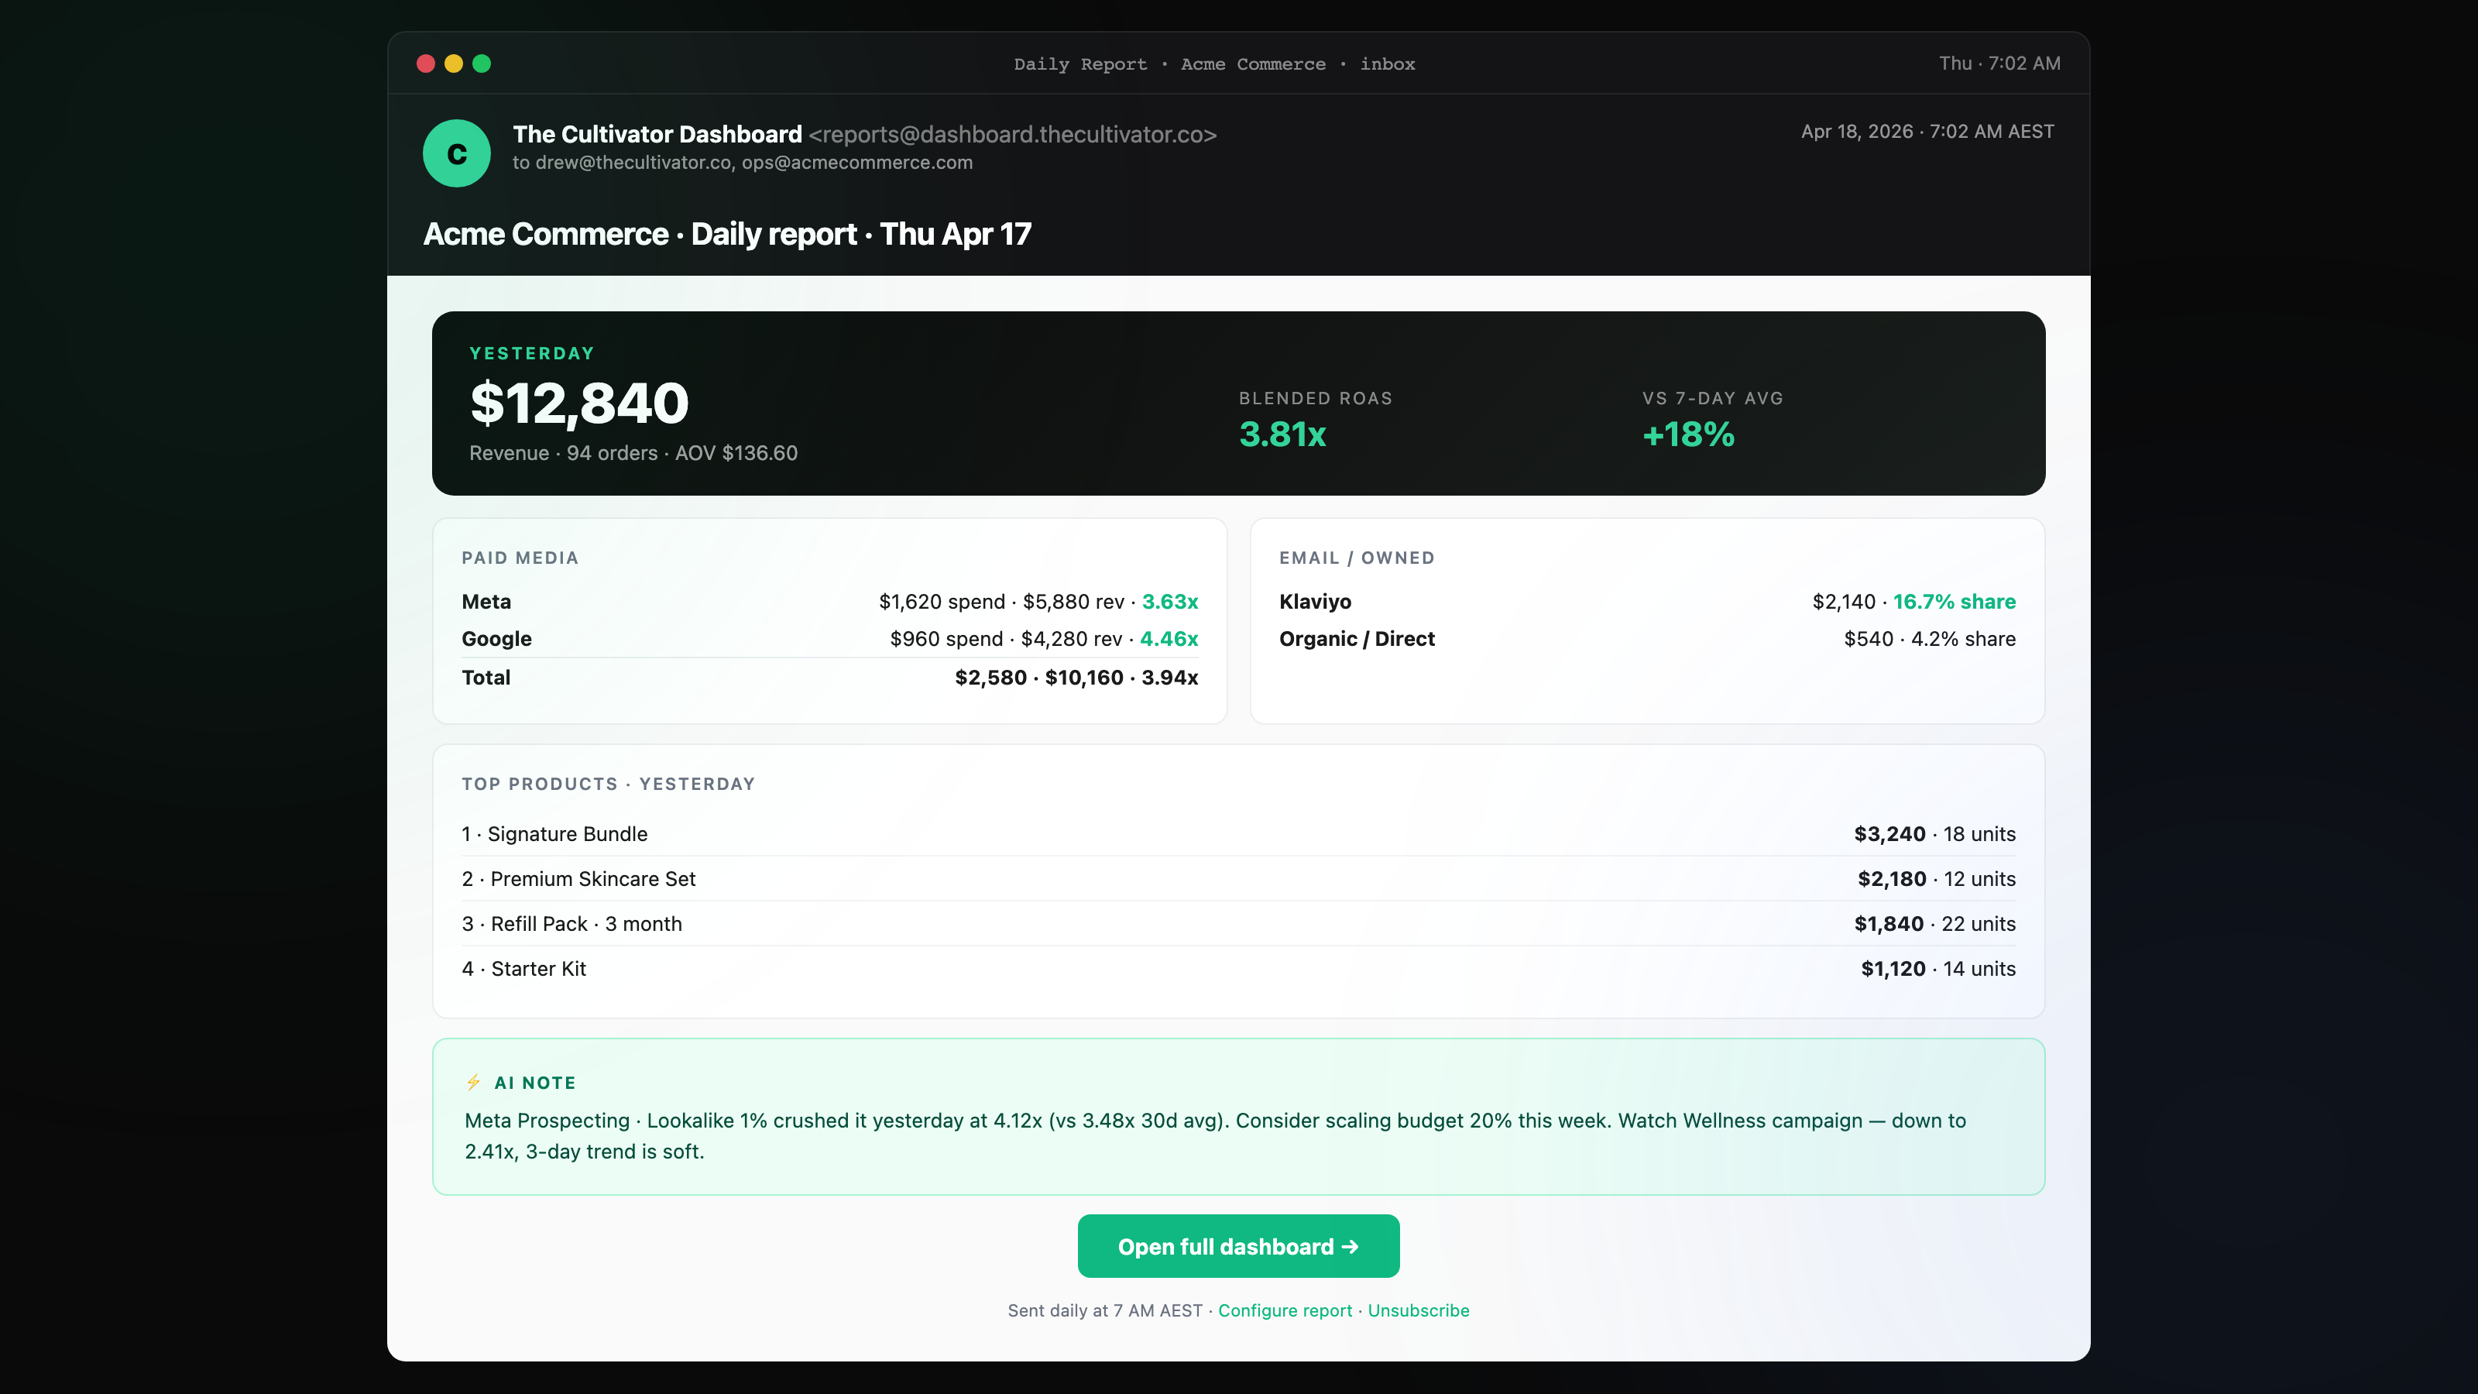The width and height of the screenshot is (2478, 1394).
Task: Click the Apr 18, 2026 timestamp
Action: (1927, 132)
